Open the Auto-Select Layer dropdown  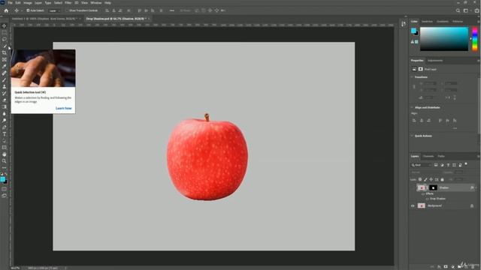(55, 10)
